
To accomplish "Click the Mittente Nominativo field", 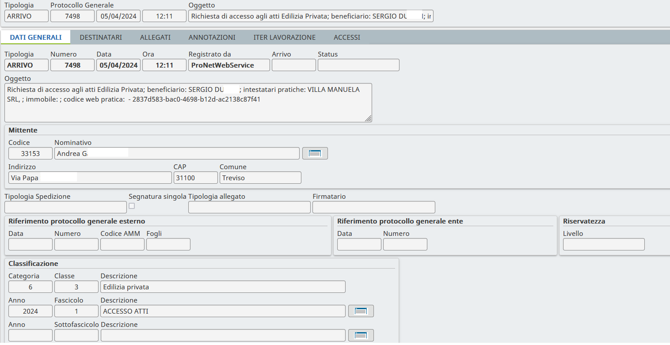I will (177, 153).
